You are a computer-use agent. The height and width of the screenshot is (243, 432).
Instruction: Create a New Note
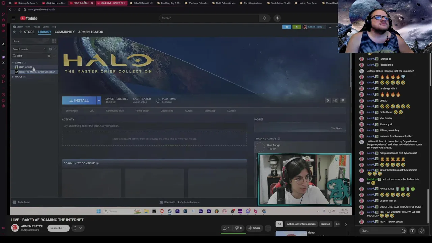[336, 128]
